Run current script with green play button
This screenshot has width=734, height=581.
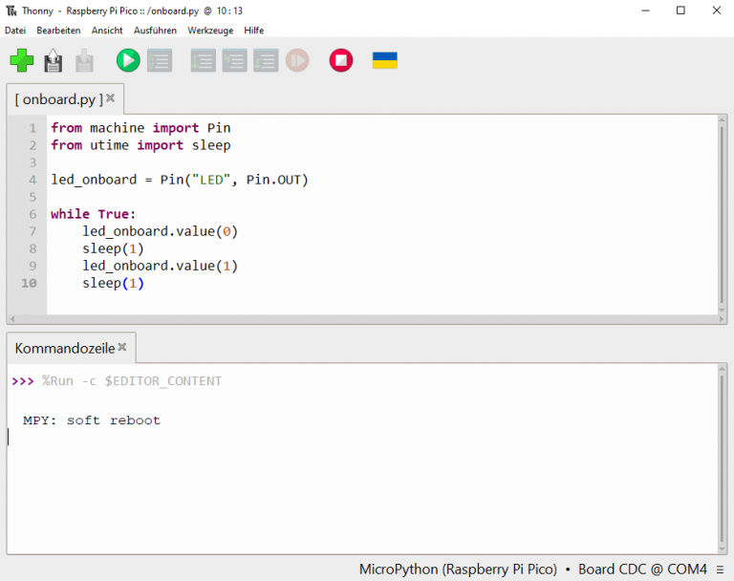[x=127, y=61]
